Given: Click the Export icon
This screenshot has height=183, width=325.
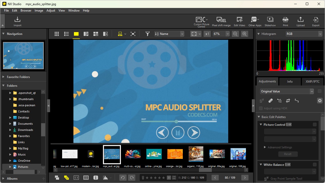Looking at the screenshot, I should point(316,22).
